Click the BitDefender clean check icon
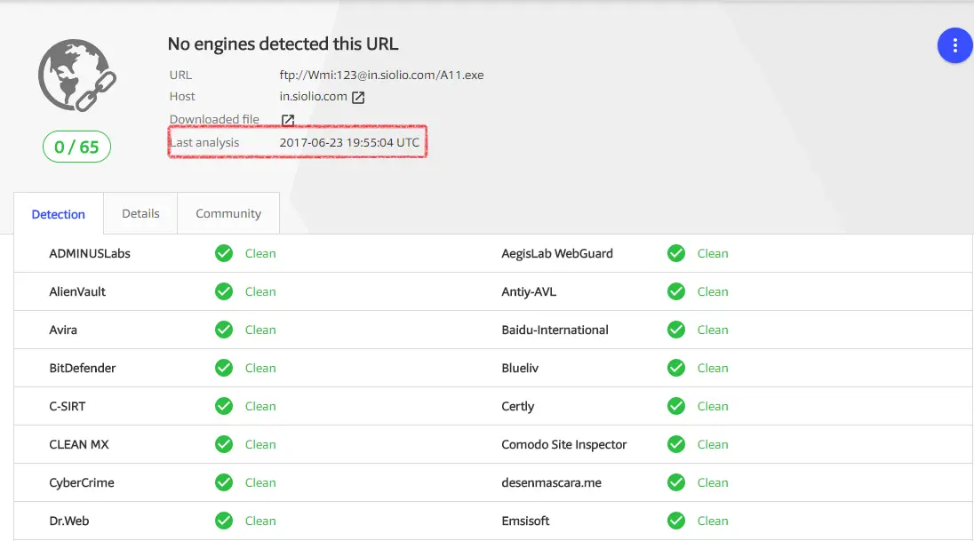Viewport: 974px width, 541px height. point(224,368)
